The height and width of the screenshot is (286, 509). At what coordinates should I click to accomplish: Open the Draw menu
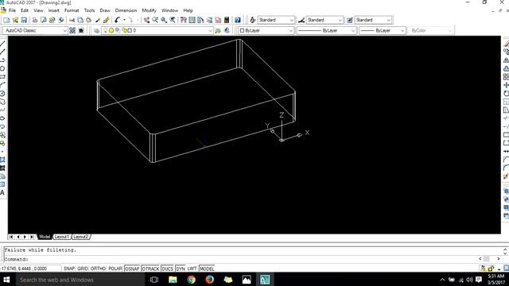coord(105,10)
